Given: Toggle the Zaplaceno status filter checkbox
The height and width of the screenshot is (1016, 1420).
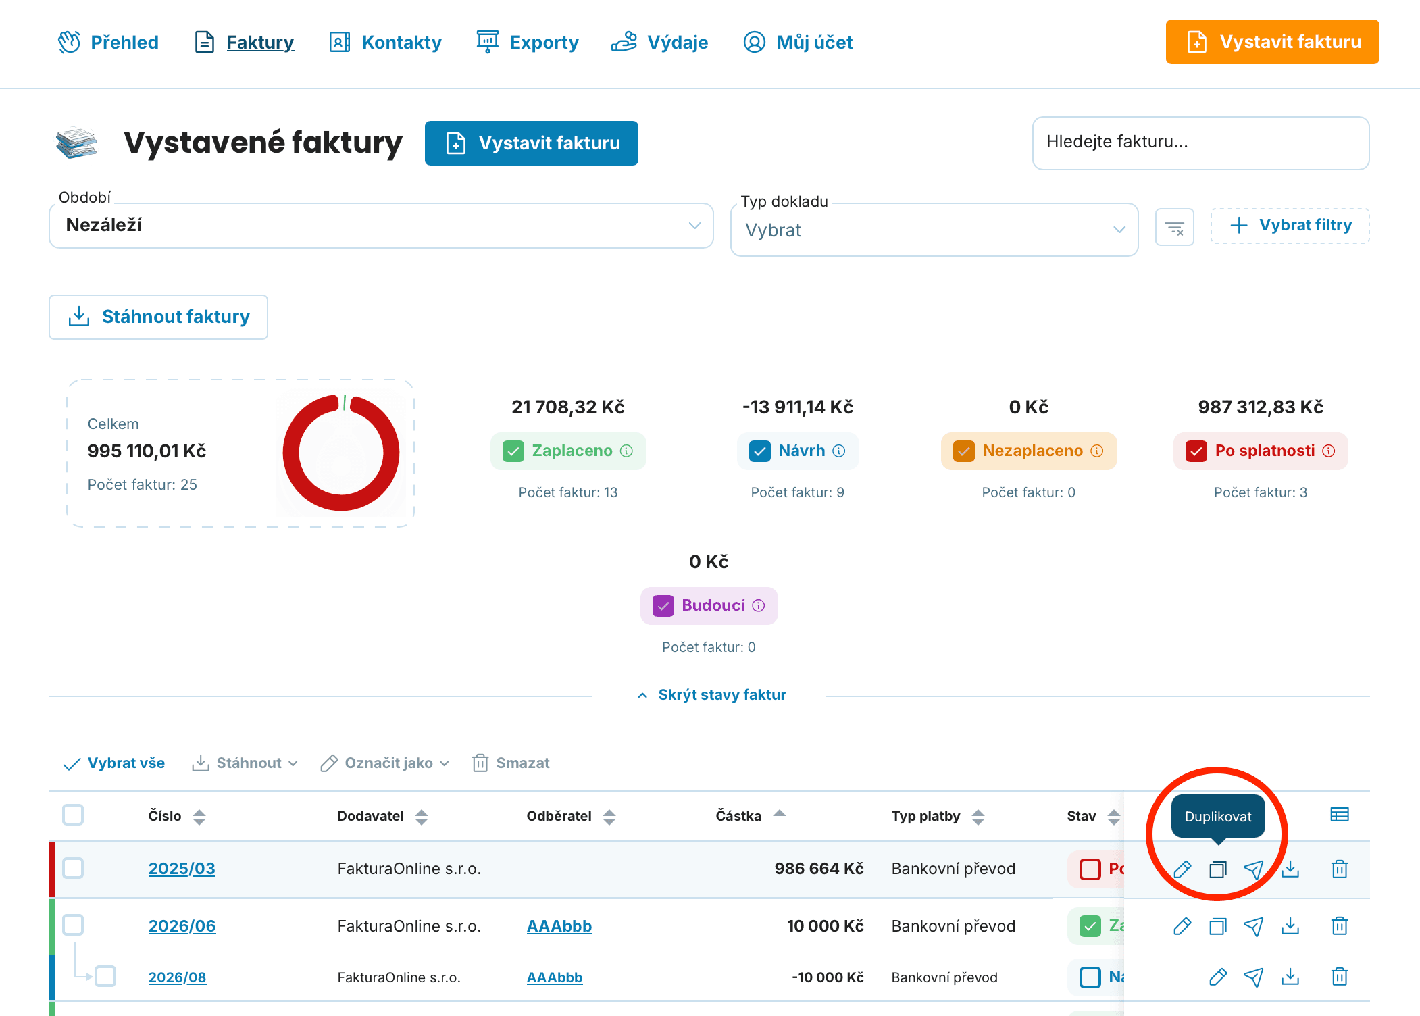Looking at the screenshot, I should 513,451.
